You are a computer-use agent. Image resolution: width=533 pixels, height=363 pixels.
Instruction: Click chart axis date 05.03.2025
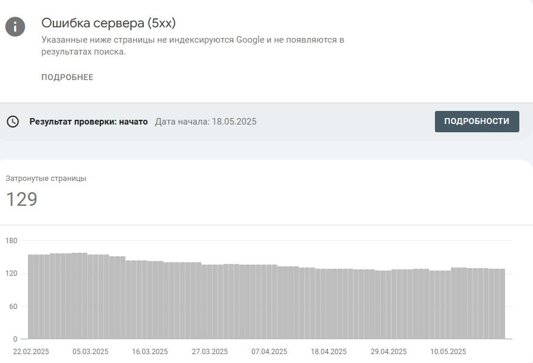[x=90, y=352]
